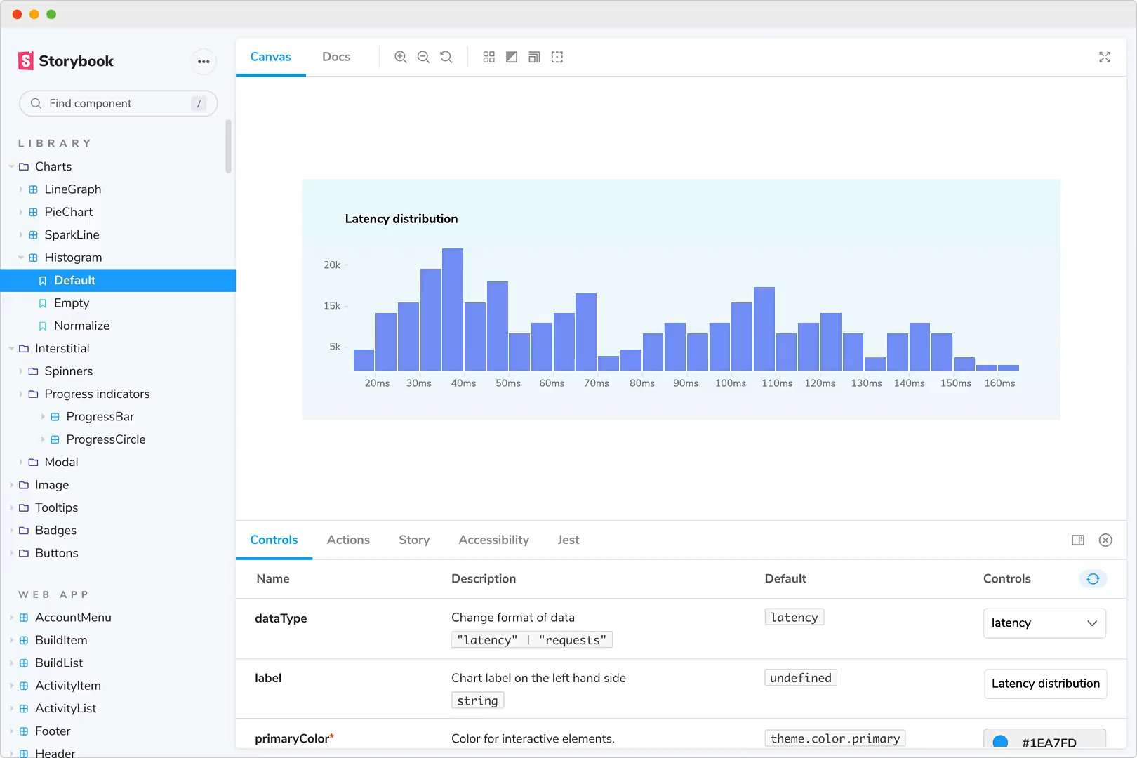
Task: Change addons panel orientation
Action: pyautogui.click(x=1079, y=540)
